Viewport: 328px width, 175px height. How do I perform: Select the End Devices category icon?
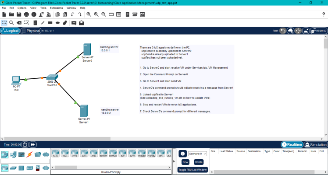click(13, 154)
